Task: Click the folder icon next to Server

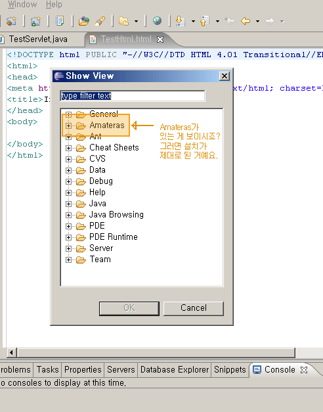Action: click(x=81, y=248)
